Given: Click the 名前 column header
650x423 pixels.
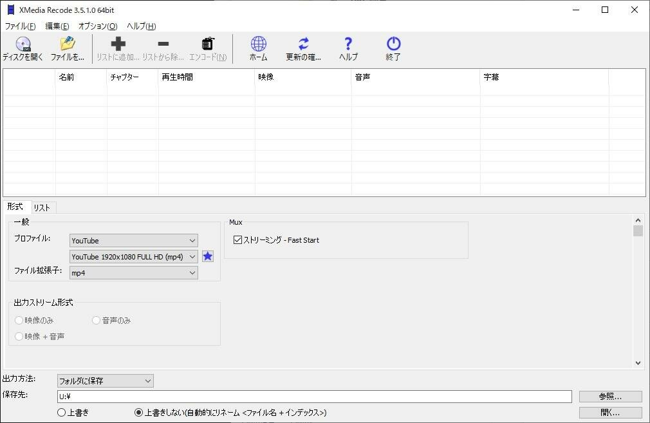Looking at the screenshot, I should (81, 77).
